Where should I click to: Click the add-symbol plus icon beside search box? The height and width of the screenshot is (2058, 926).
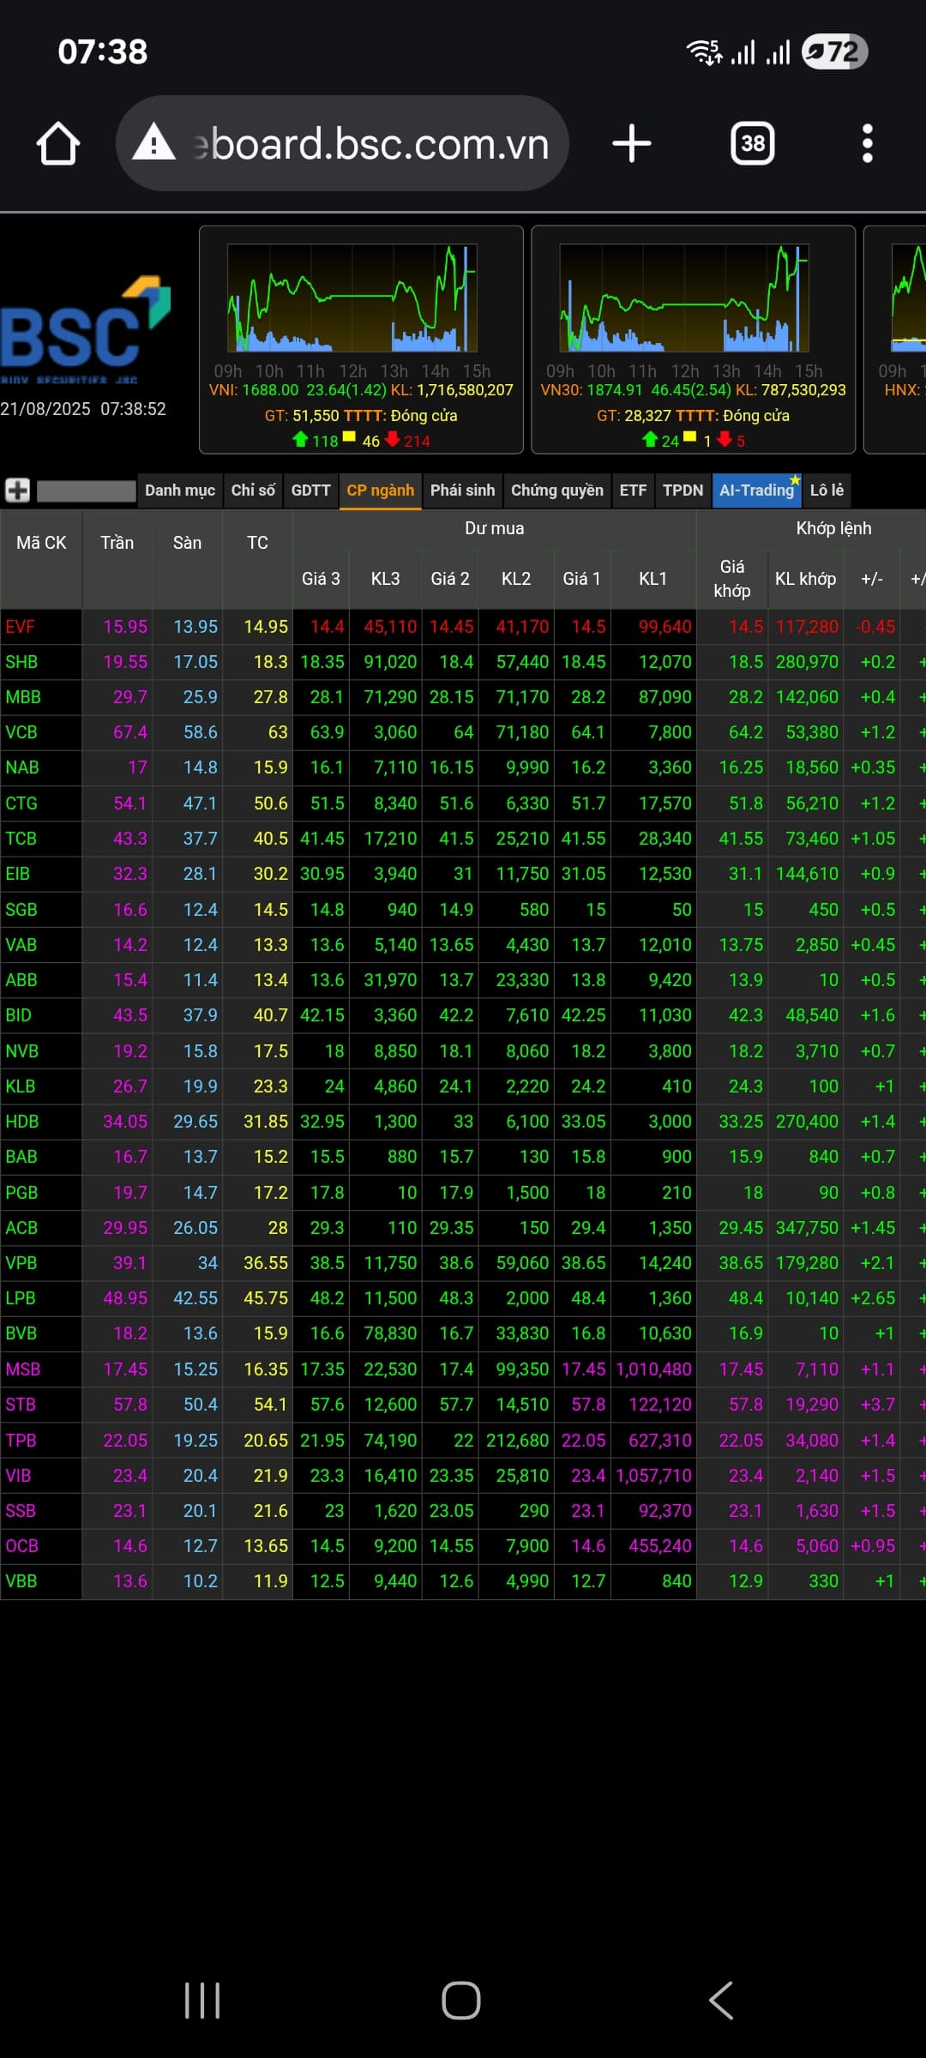pos(18,490)
